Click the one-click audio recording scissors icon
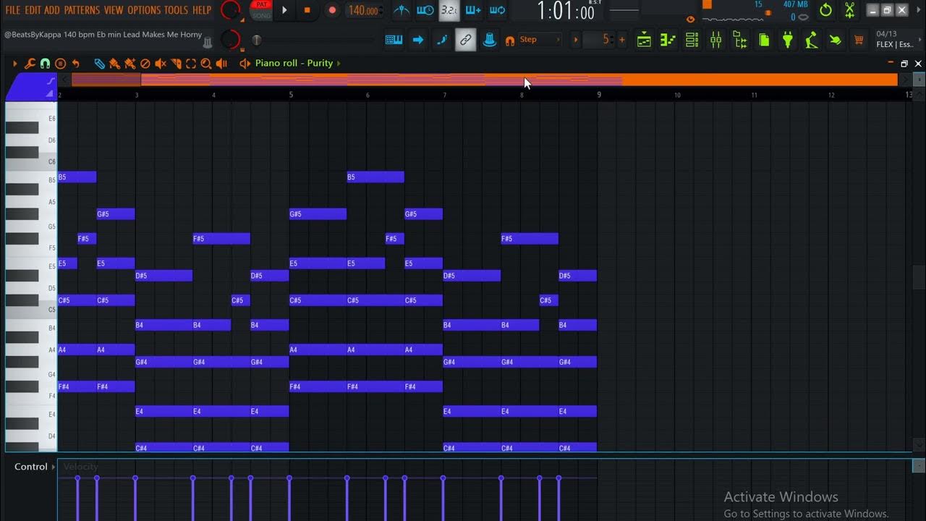 tap(850, 10)
